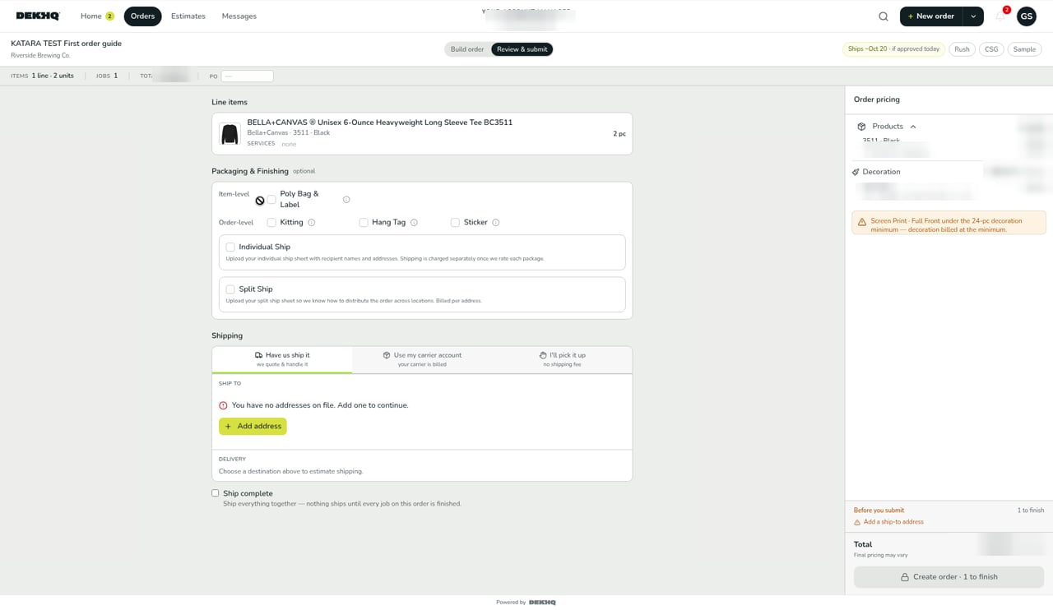
Task: Toggle the CSG pill button
Action: [x=991, y=49]
